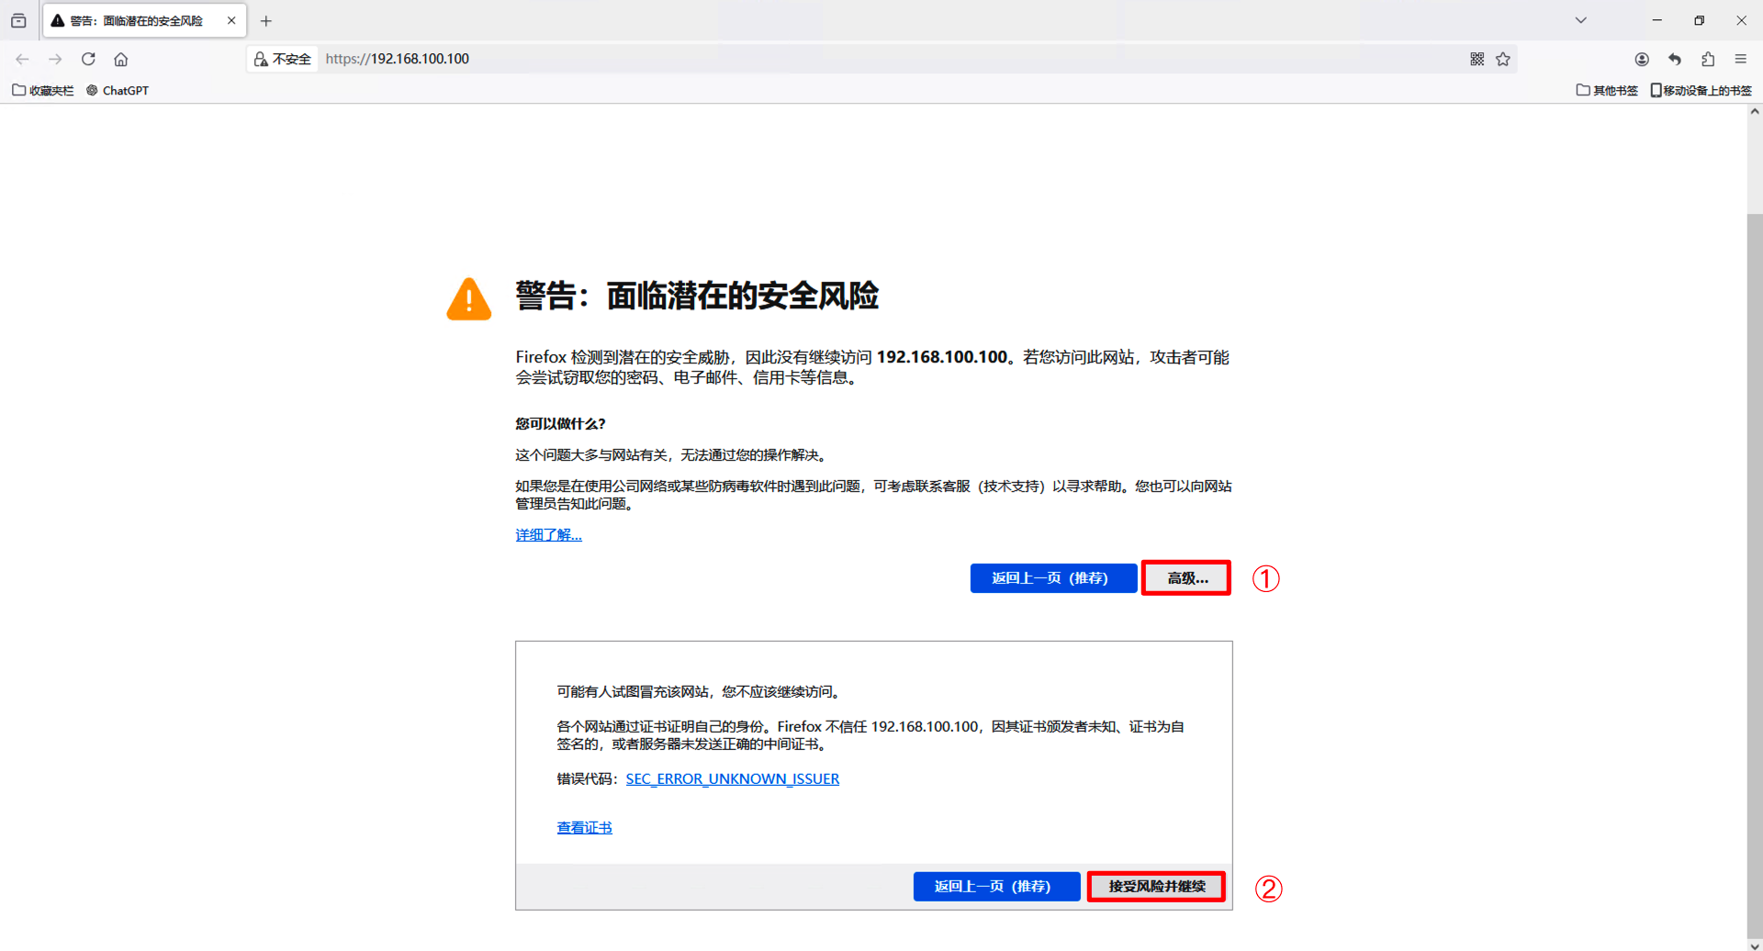Open the 详细了解... link
This screenshot has height=951, width=1763.
point(548,534)
